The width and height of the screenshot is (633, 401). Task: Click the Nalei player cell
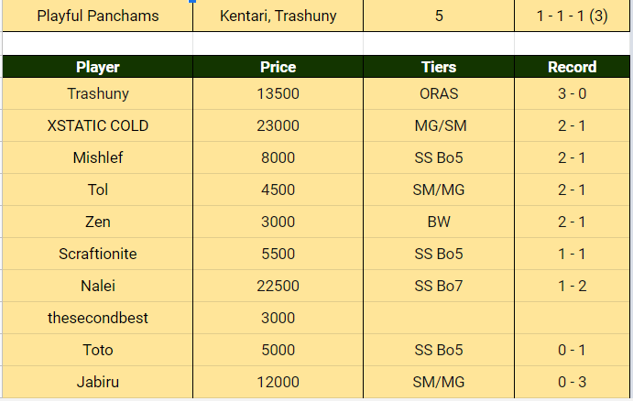tap(98, 286)
